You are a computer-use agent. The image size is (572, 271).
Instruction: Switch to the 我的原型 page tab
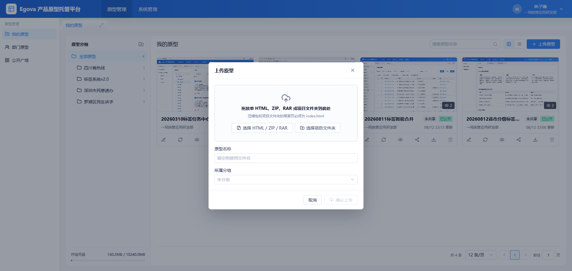tap(74, 25)
